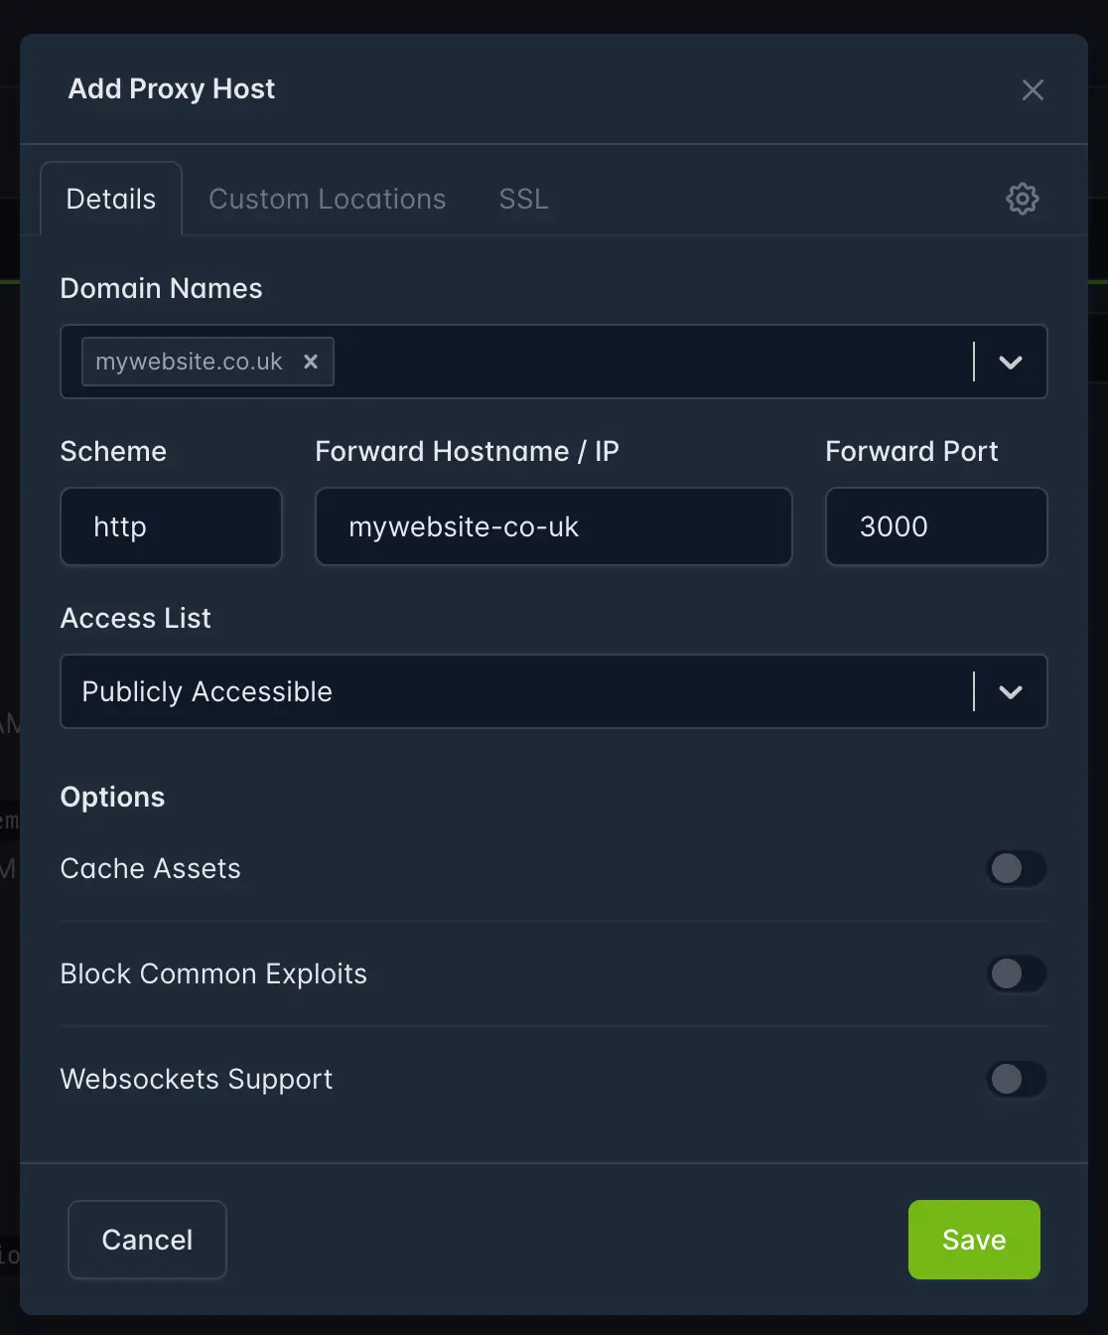1108x1335 pixels.
Task: Cancel the proxy host dialog
Action: (147, 1240)
